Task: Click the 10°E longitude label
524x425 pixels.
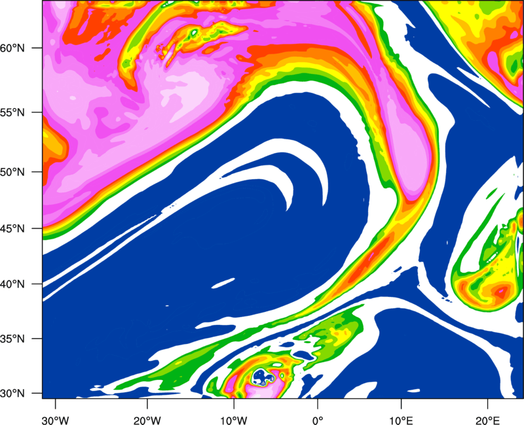Action: pos(401,420)
